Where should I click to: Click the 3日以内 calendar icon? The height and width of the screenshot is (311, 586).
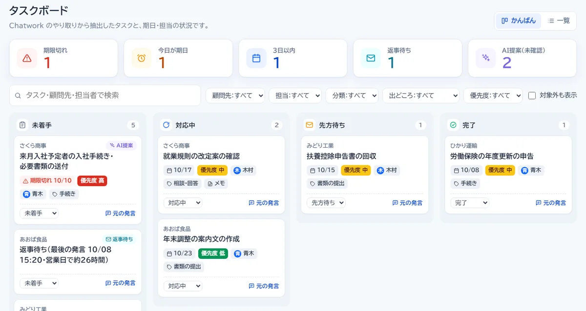tap(256, 58)
